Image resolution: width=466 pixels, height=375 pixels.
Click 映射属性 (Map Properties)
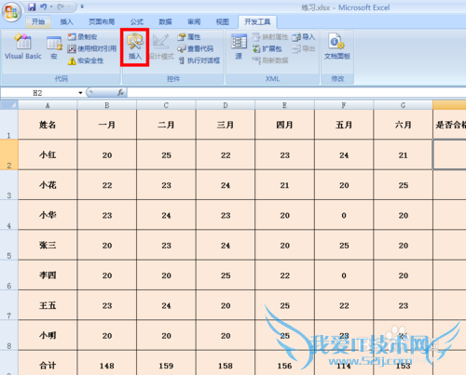[270, 37]
